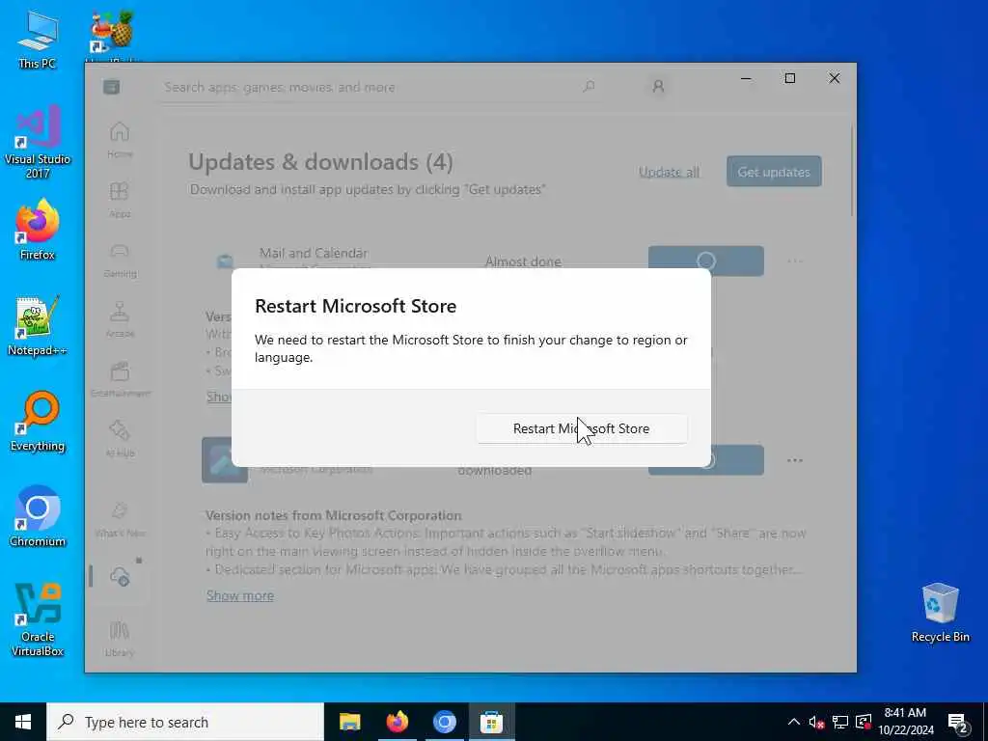This screenshot has width=988, height=741.
Task: Open the Windows Start menu
Action: [x=23, y=722]
